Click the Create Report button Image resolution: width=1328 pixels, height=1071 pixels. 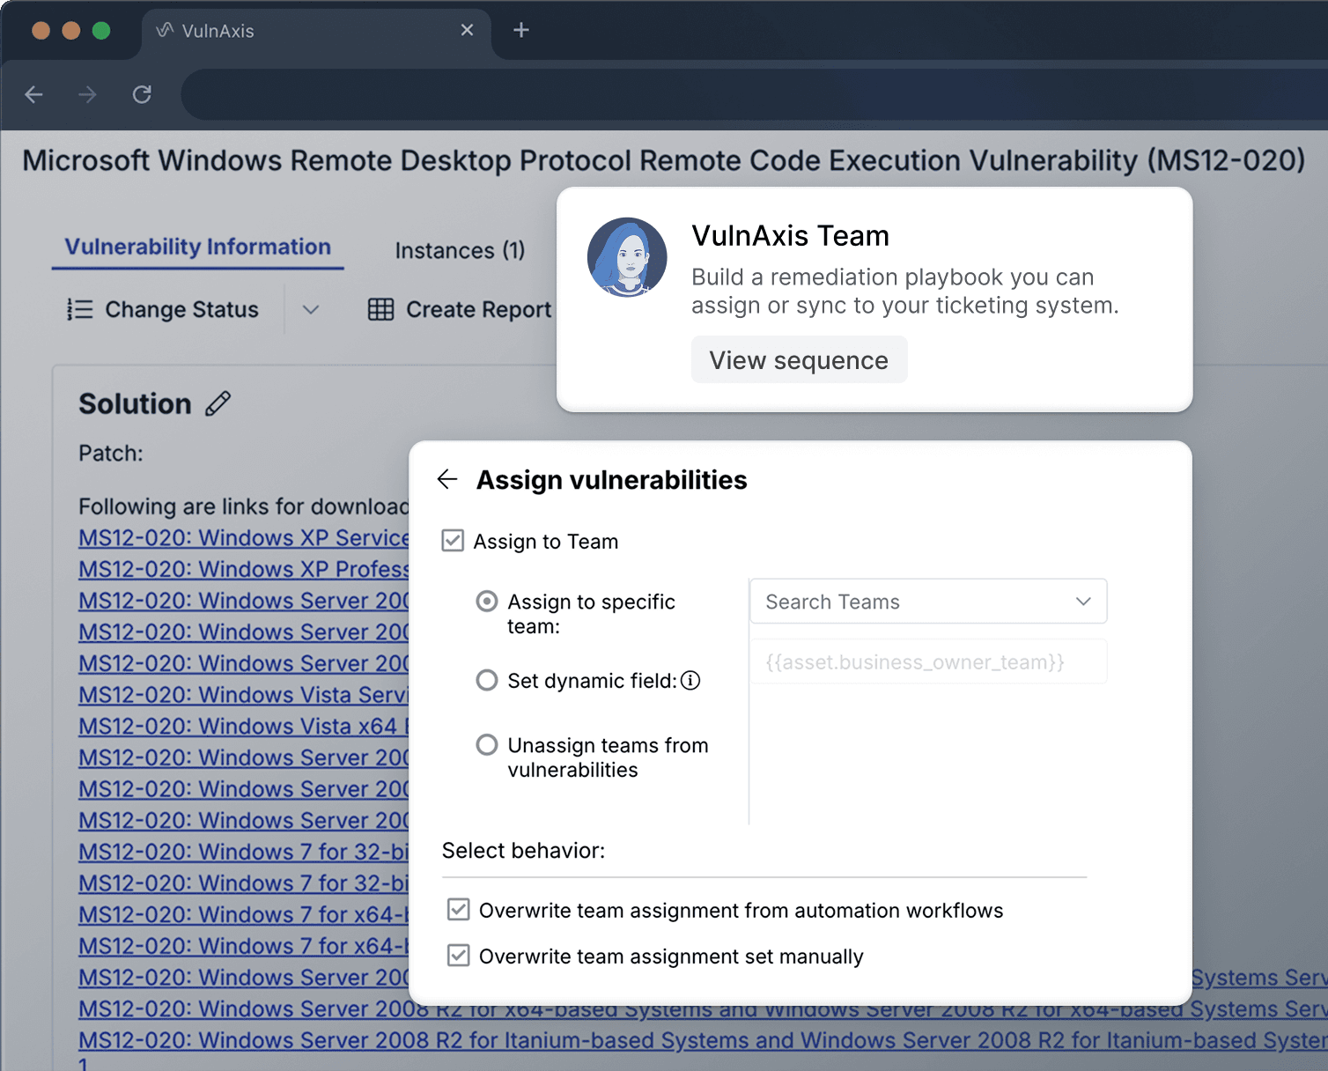point(460,309)
